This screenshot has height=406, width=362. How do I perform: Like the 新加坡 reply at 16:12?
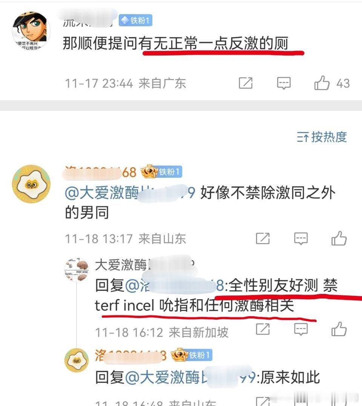pyautogui.click(x=339, y=329)
